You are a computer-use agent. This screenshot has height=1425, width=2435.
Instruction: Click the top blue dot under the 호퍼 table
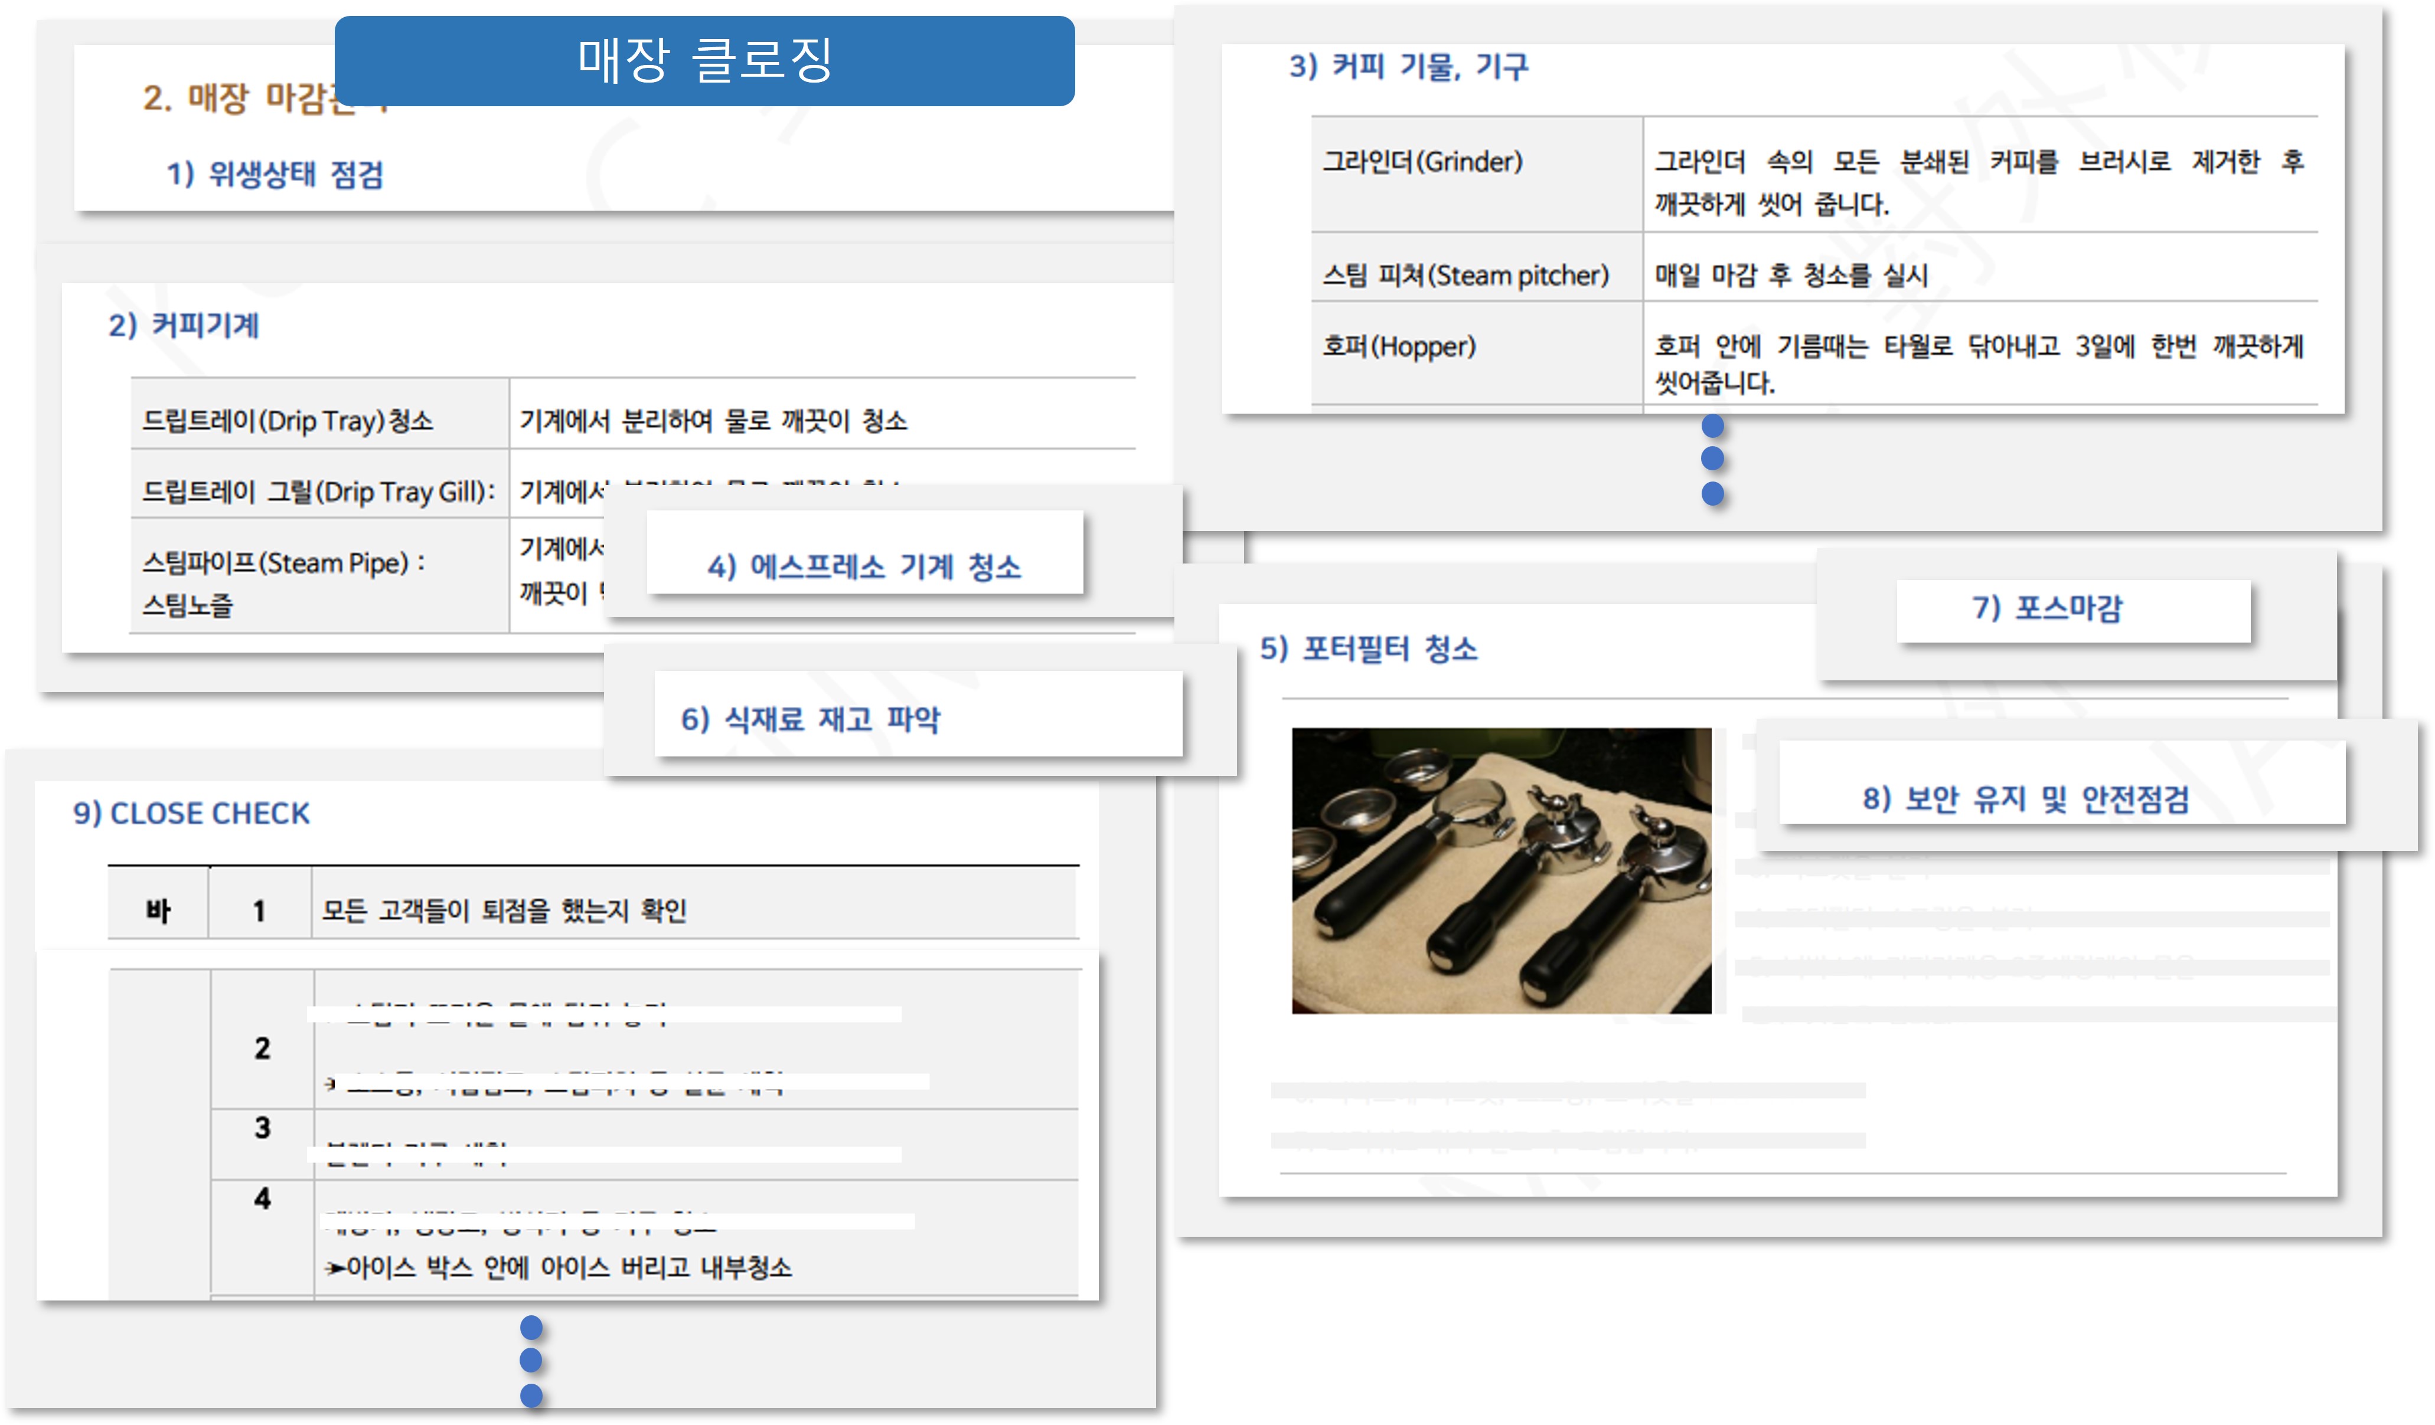1712,426
